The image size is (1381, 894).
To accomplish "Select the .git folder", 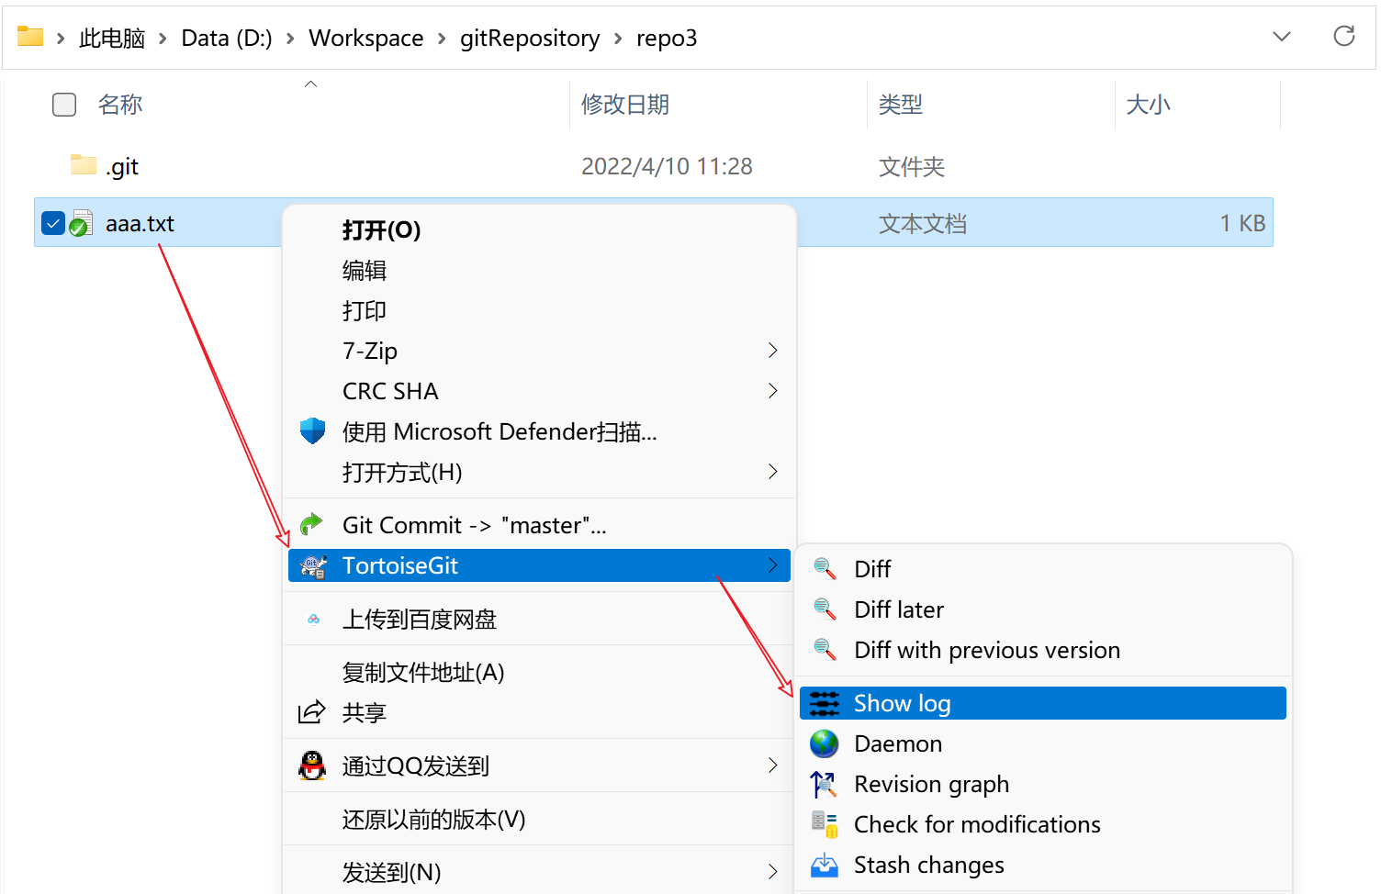I will pyautogui.click(x=122, y=167).
